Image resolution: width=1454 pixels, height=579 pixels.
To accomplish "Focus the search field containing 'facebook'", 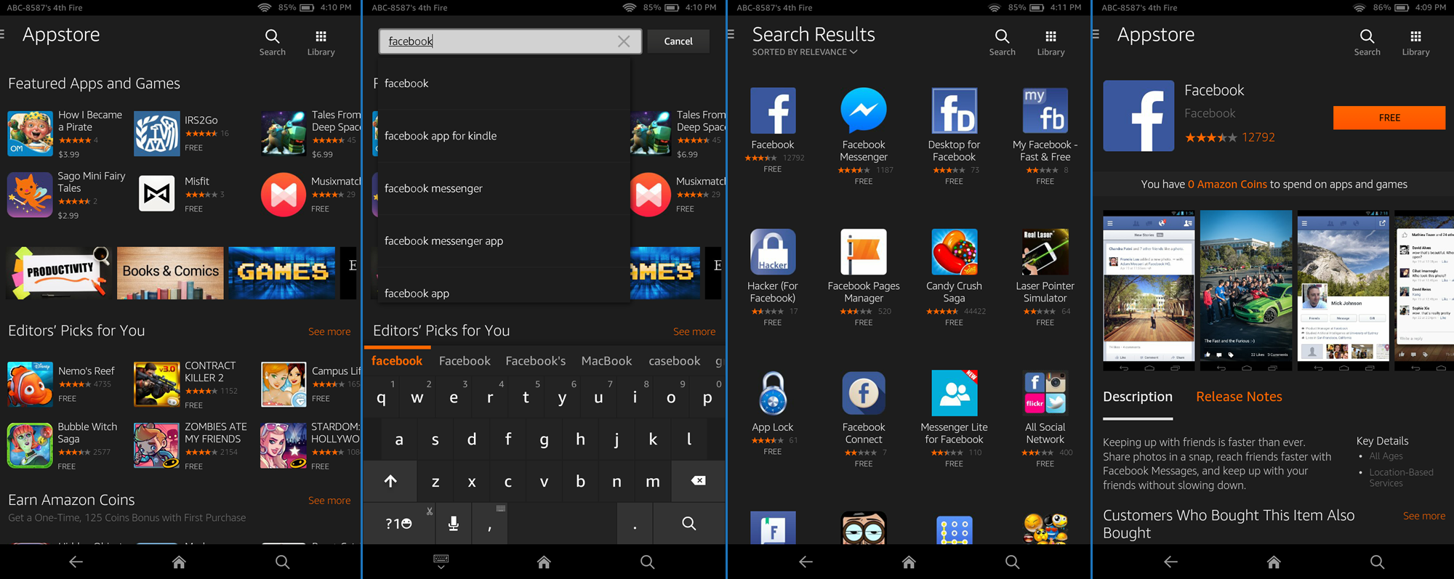I will pos(510,41).
